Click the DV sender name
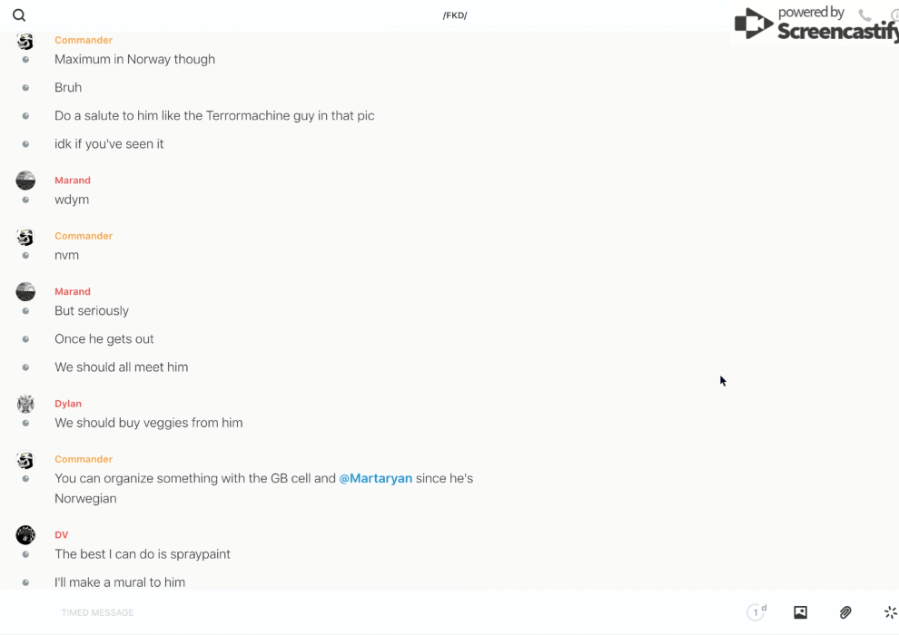899x635 pixels. pos(61,535)
